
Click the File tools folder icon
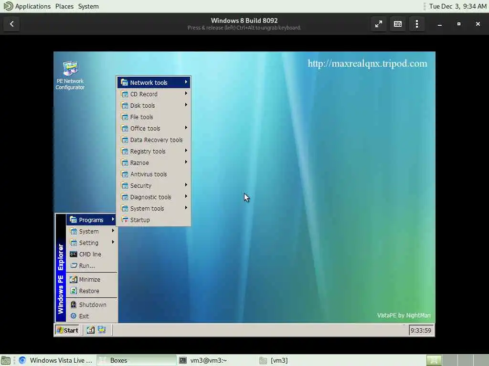[x=125, y=117]
